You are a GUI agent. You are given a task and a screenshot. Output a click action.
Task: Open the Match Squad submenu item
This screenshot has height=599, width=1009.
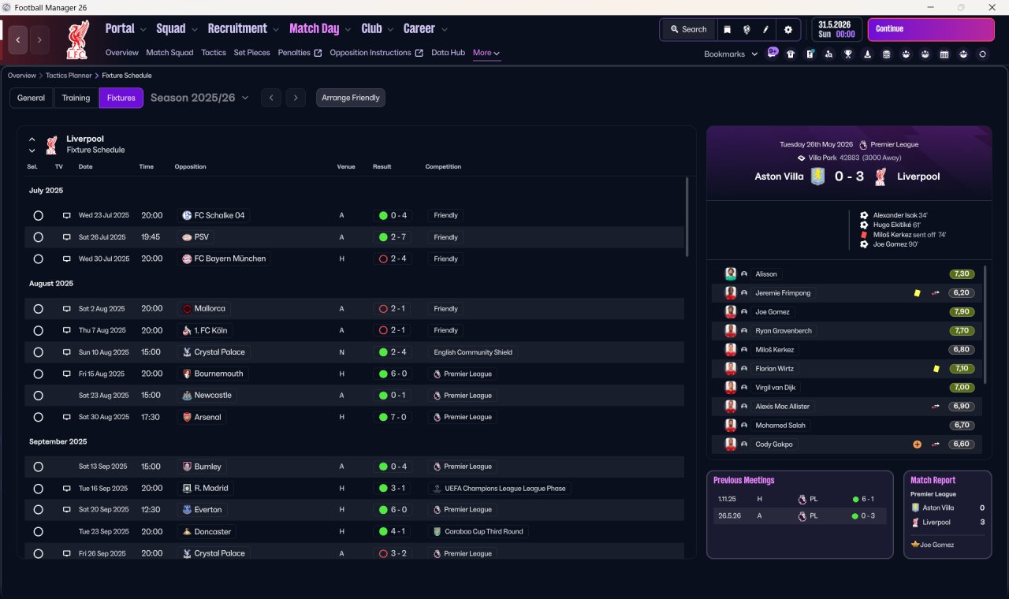point(169,53)
